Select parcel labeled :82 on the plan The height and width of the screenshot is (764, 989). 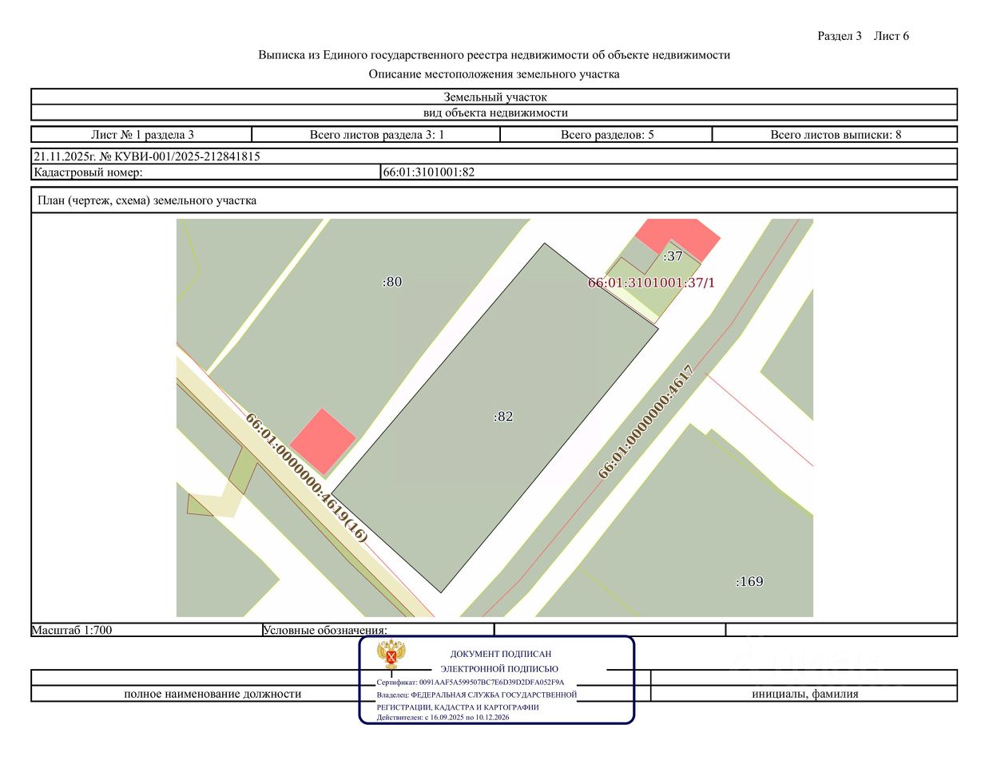(x=494, y=418)
